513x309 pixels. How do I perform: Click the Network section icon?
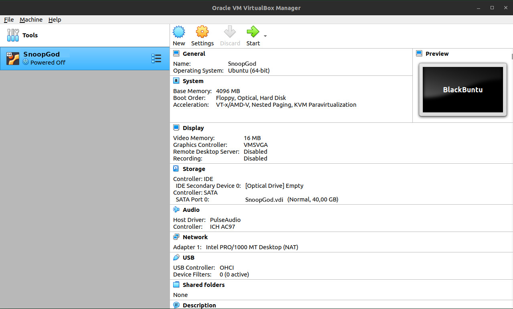point(176,237)
